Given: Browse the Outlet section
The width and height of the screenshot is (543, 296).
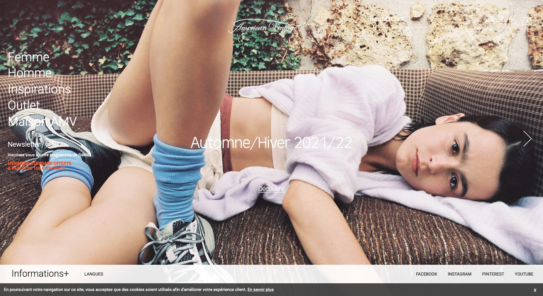Looking at the screenshot, I should pyautogui.click(x=24, y=105).
